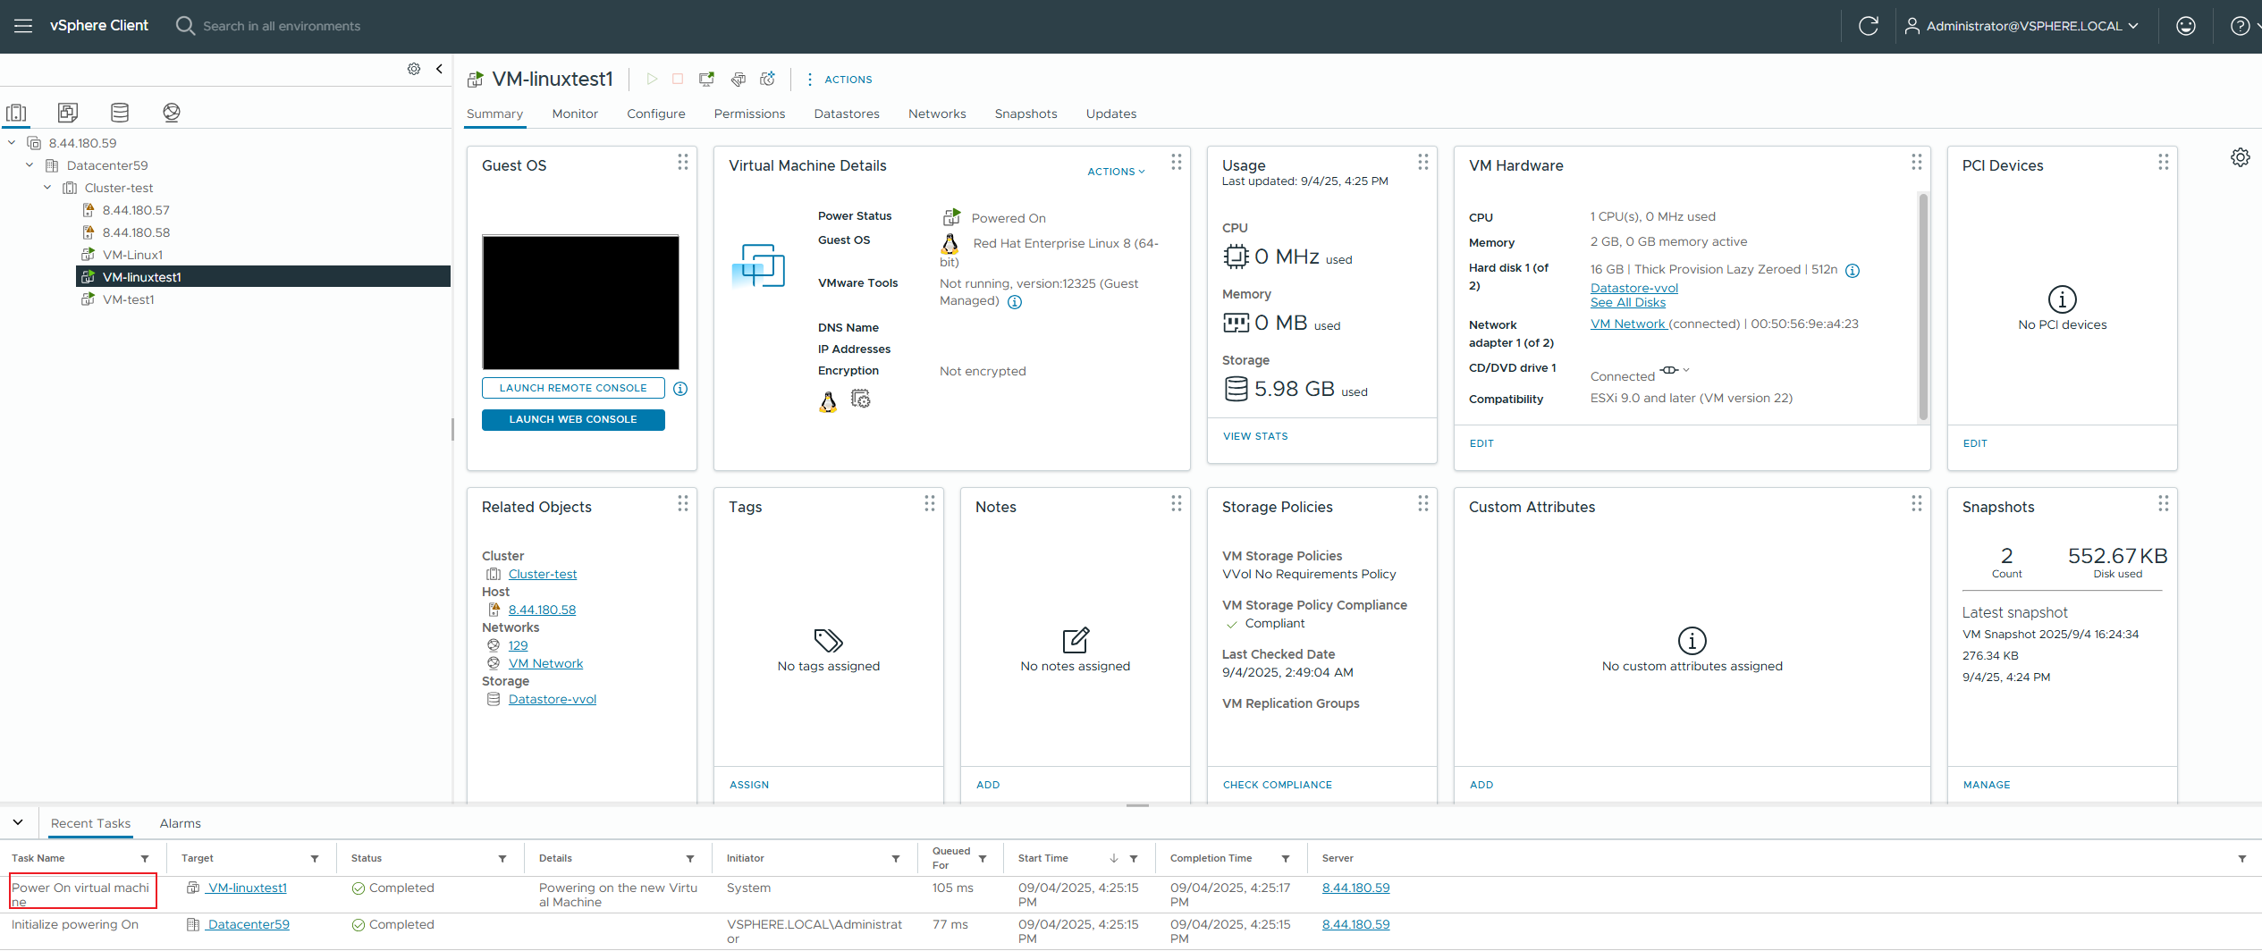This screenshot has width=2262, height=951.
Task: Switch to VMs and Templates inventory view
Action: pyautogui.click(x=68, y=113)
